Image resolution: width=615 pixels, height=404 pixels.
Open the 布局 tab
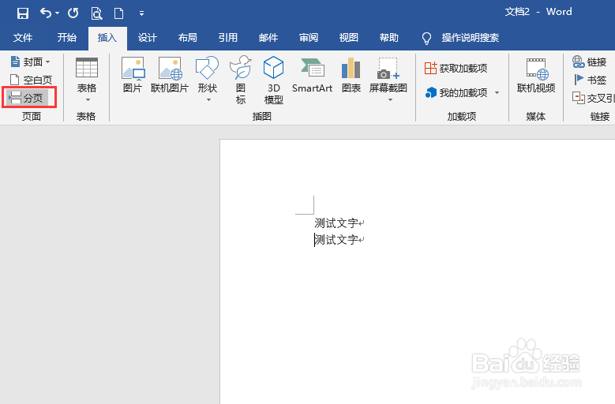(x=187, y=38)
